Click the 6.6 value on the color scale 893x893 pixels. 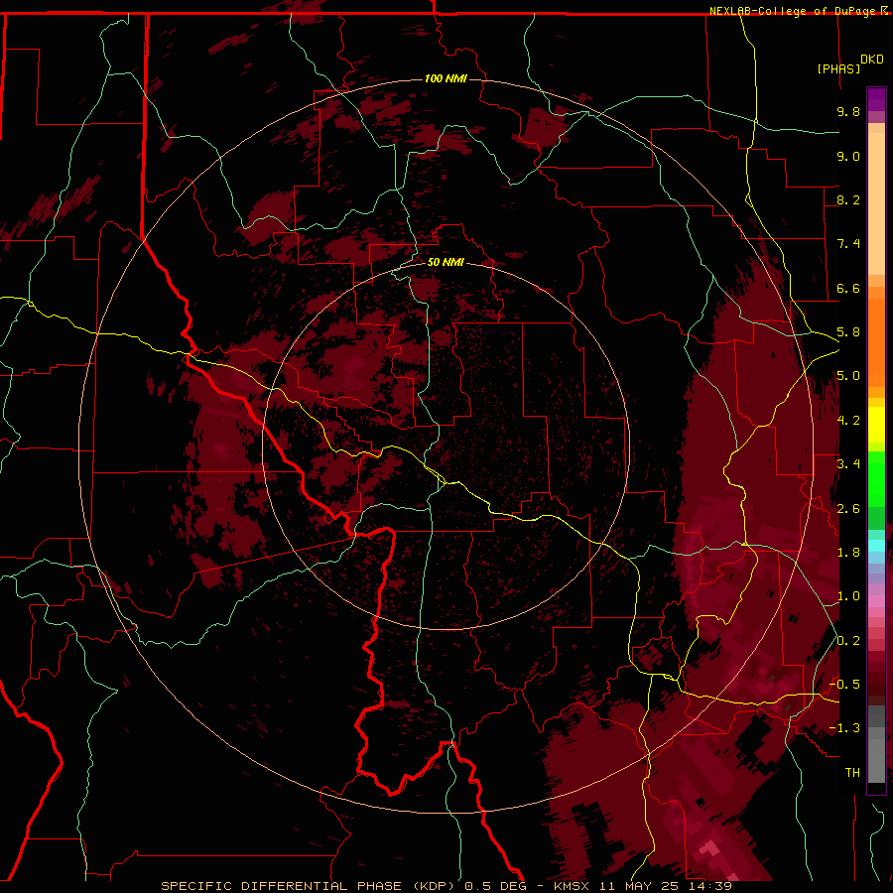[x=848, y=288]
